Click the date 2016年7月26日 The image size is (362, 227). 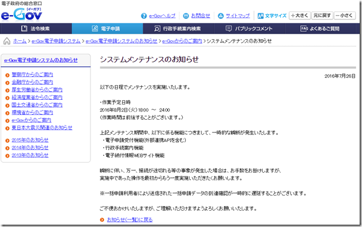click(340, 76)
